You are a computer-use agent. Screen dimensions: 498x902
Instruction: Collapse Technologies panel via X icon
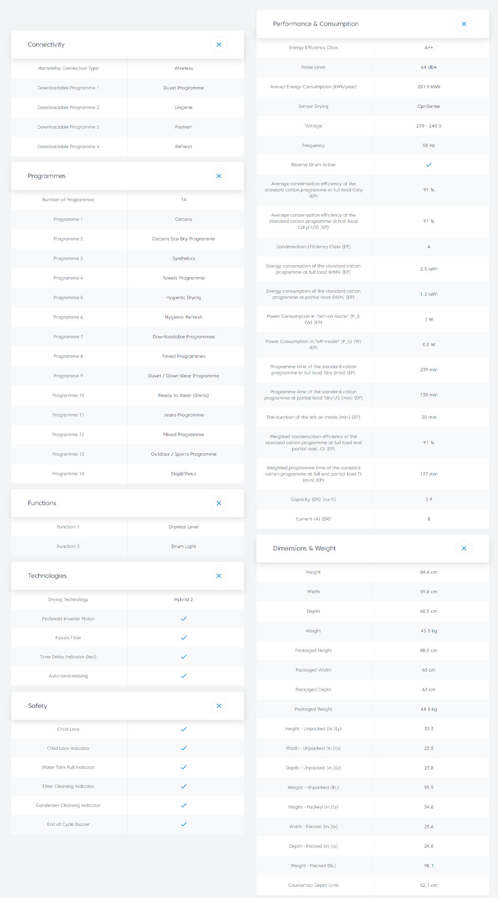[x=219, y=576]
